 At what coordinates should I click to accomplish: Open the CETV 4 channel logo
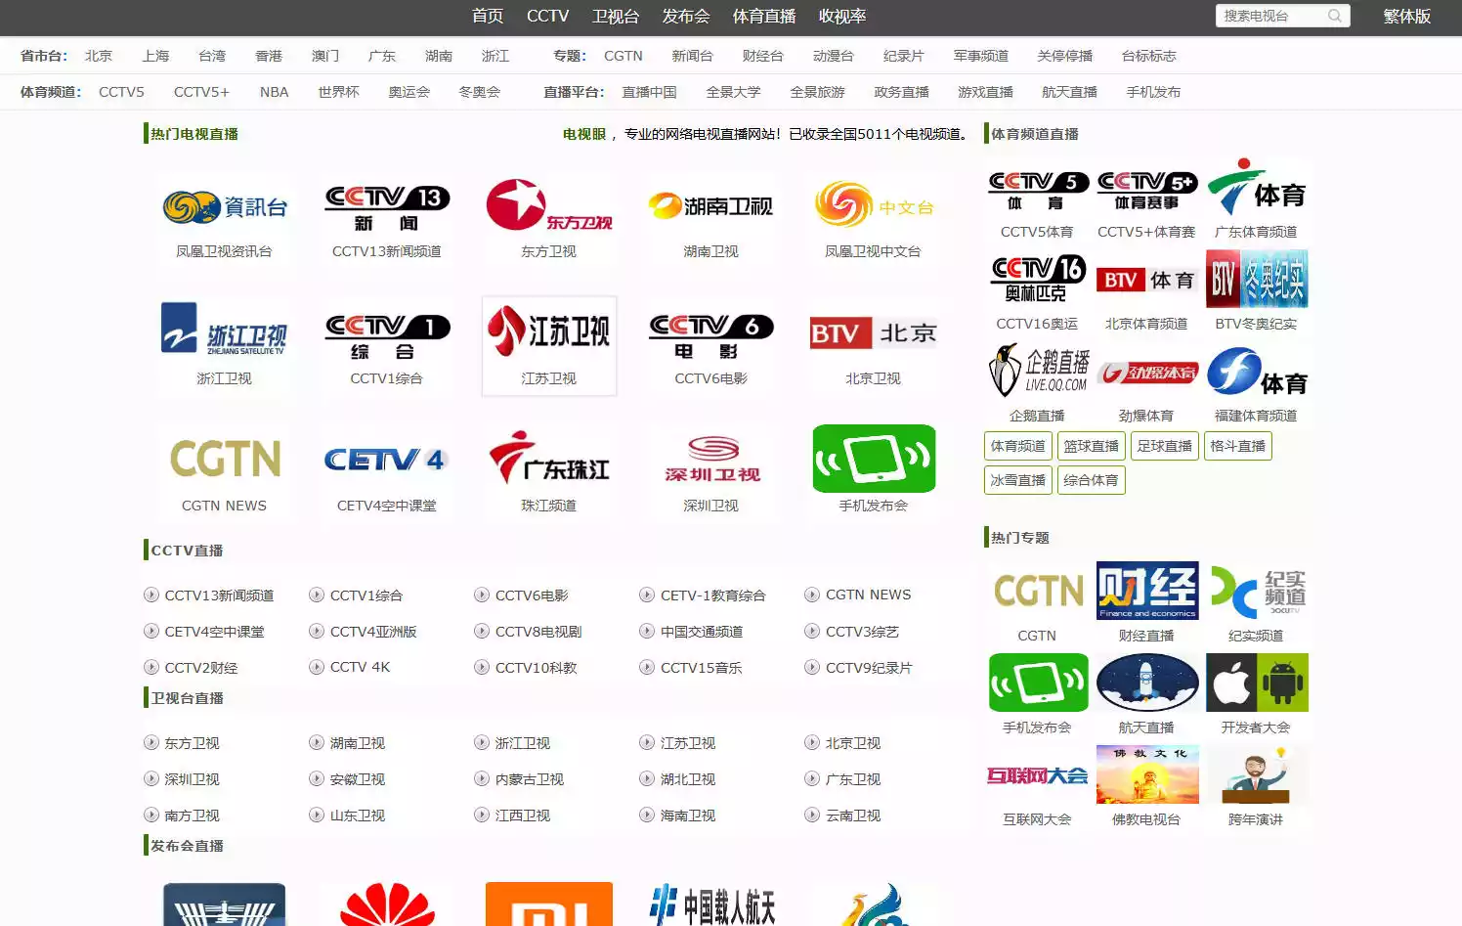tap(387, 460)
